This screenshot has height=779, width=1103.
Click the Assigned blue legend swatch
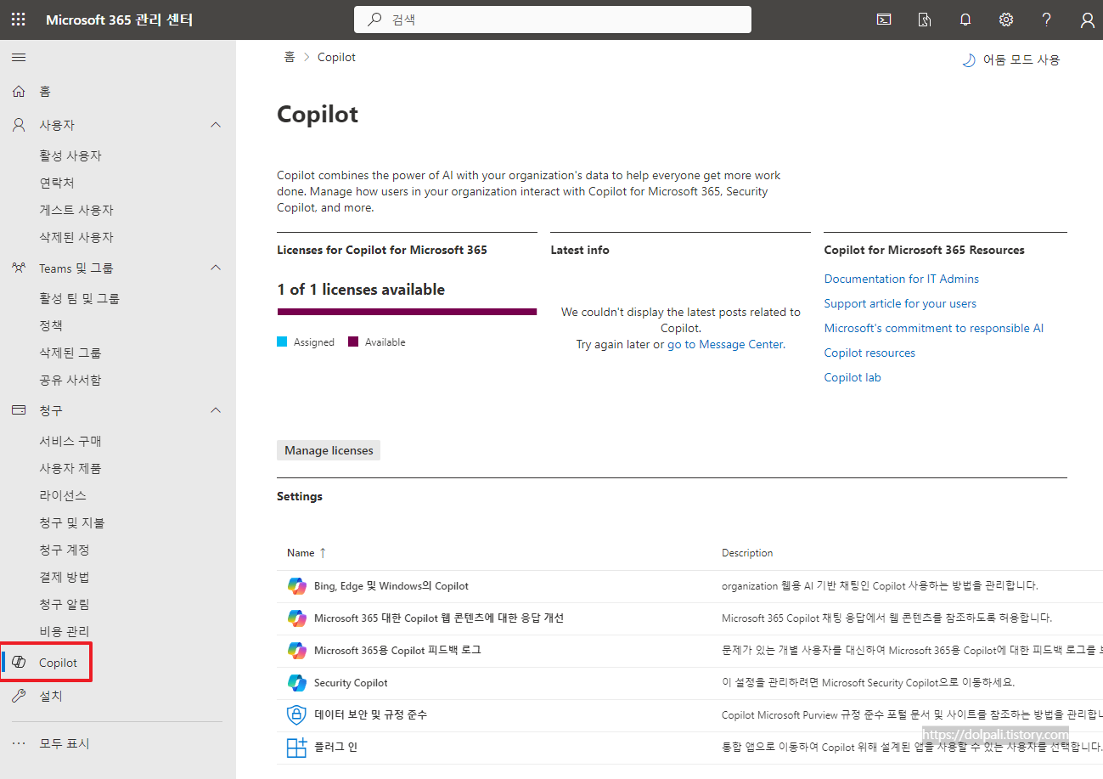tap(282, 342)
